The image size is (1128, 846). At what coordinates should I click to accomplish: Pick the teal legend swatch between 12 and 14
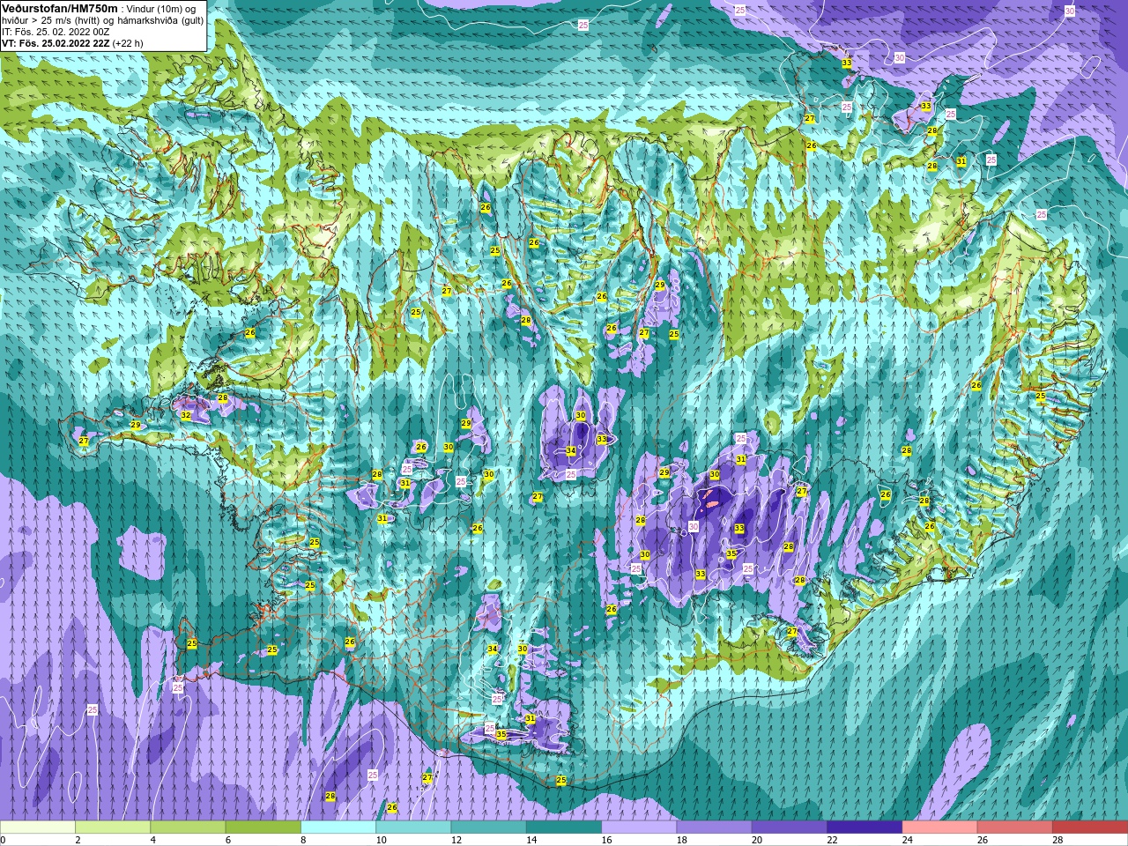click(x=488, y=827)
